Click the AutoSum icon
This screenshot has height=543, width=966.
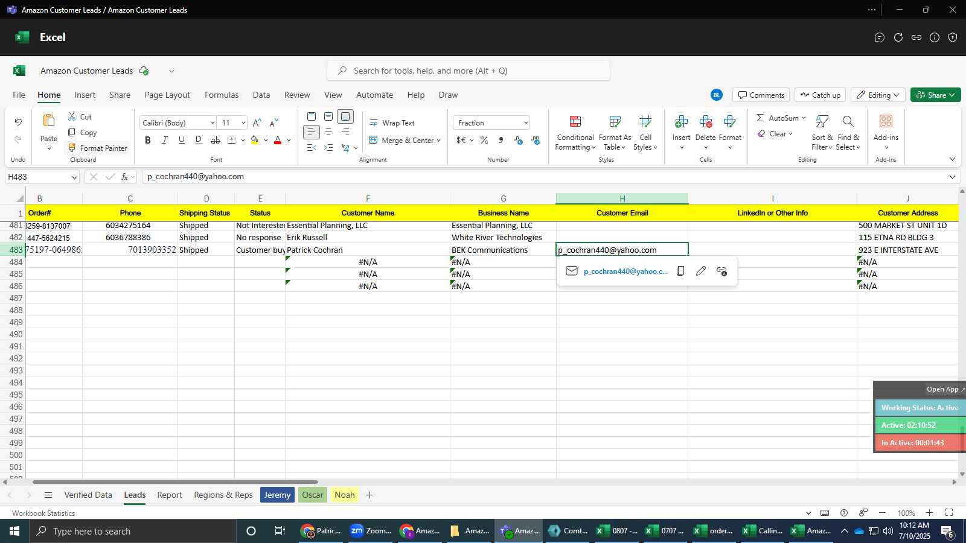[760, 118]
